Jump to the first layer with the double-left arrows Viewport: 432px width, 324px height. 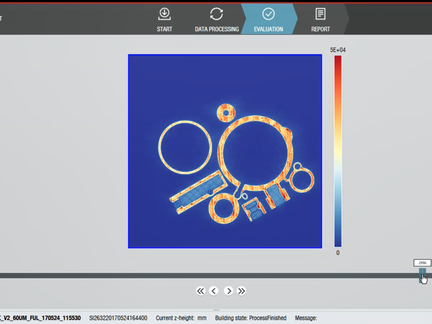201,291
